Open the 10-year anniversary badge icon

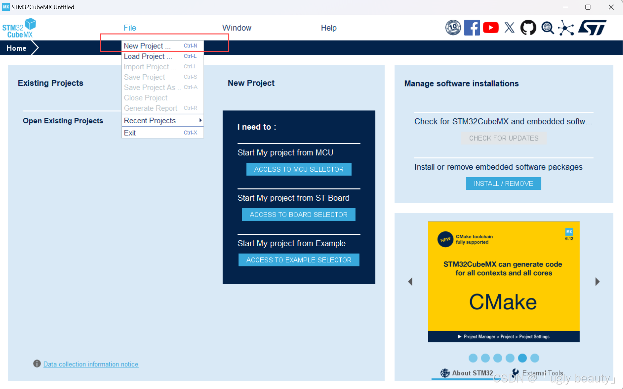click(453, 28)
